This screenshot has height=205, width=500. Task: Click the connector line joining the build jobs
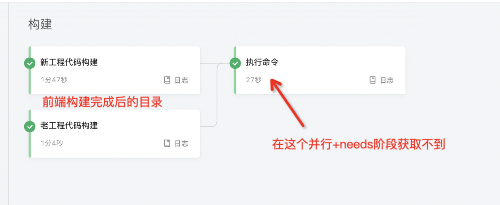pos(216,95)
